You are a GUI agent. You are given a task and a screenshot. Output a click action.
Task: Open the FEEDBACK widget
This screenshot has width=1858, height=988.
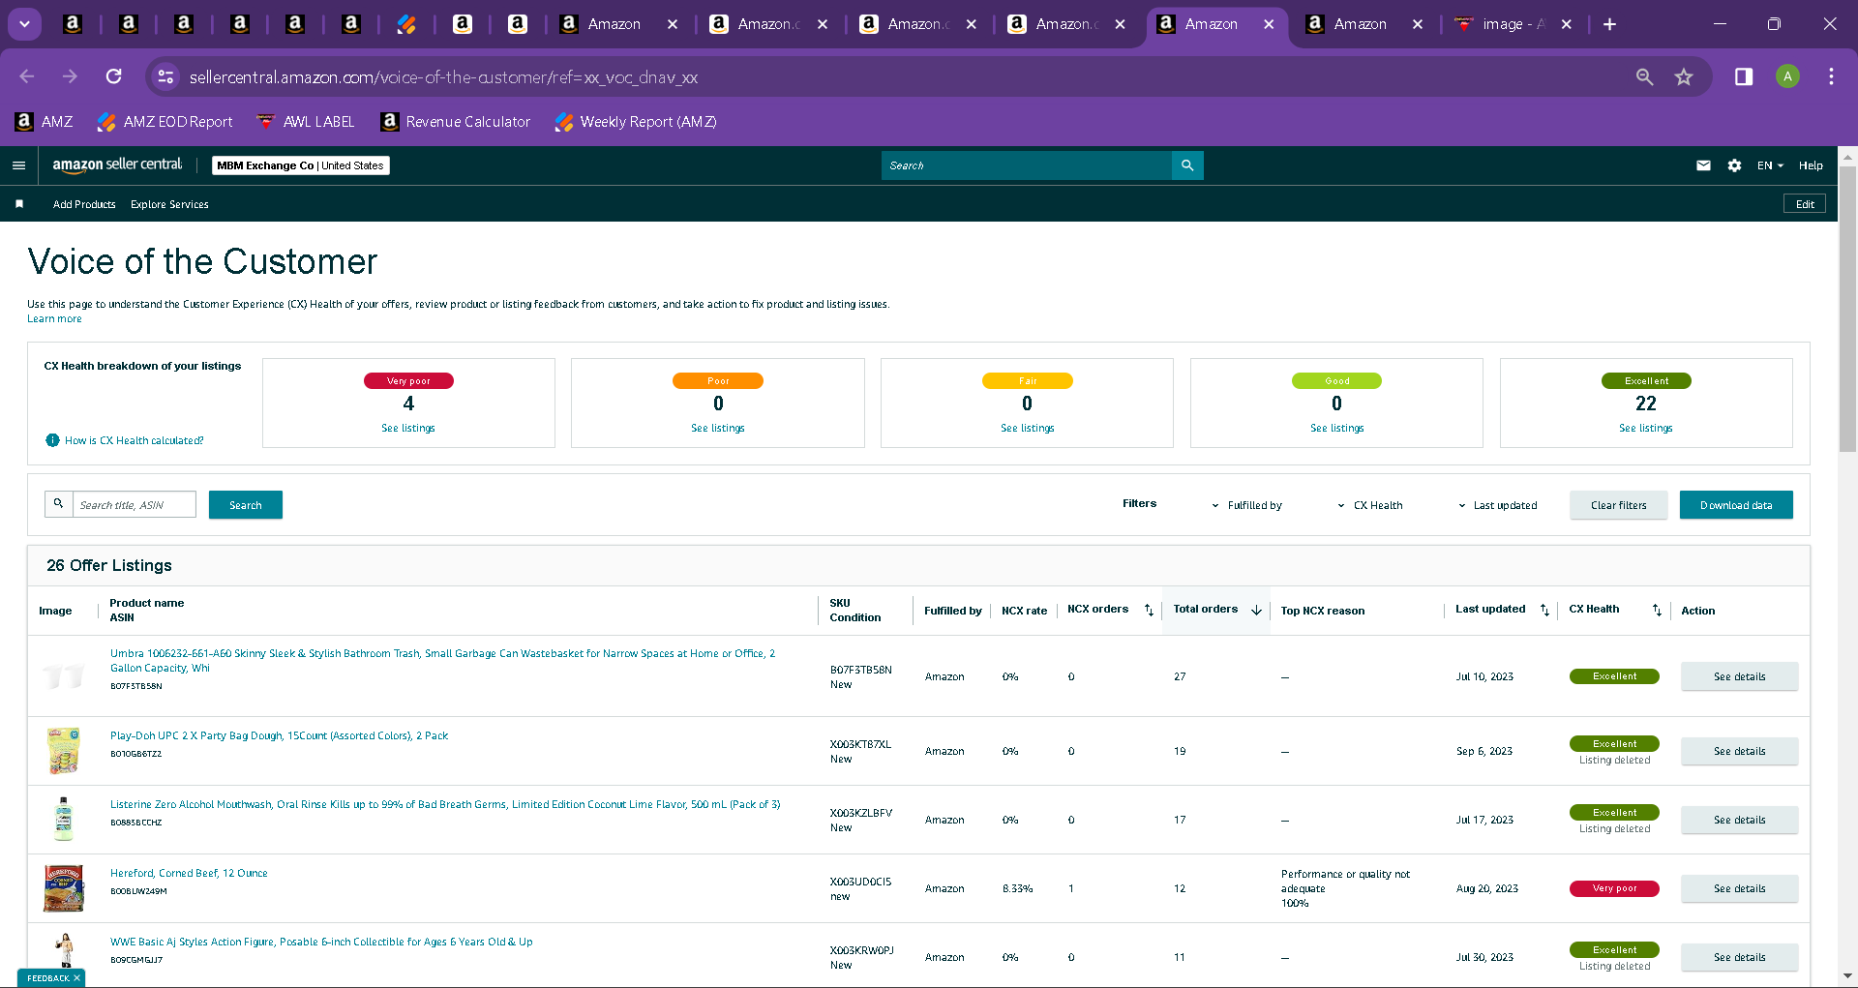coord(47,978)
